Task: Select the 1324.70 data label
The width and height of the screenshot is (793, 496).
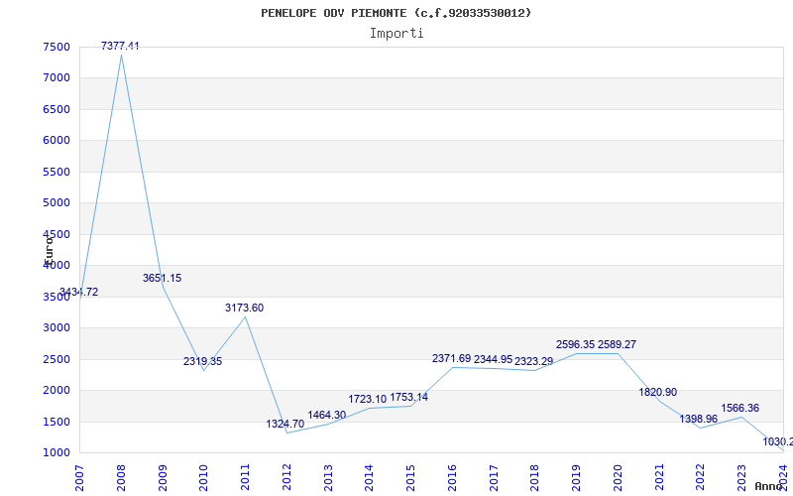Action: [285, 424]
